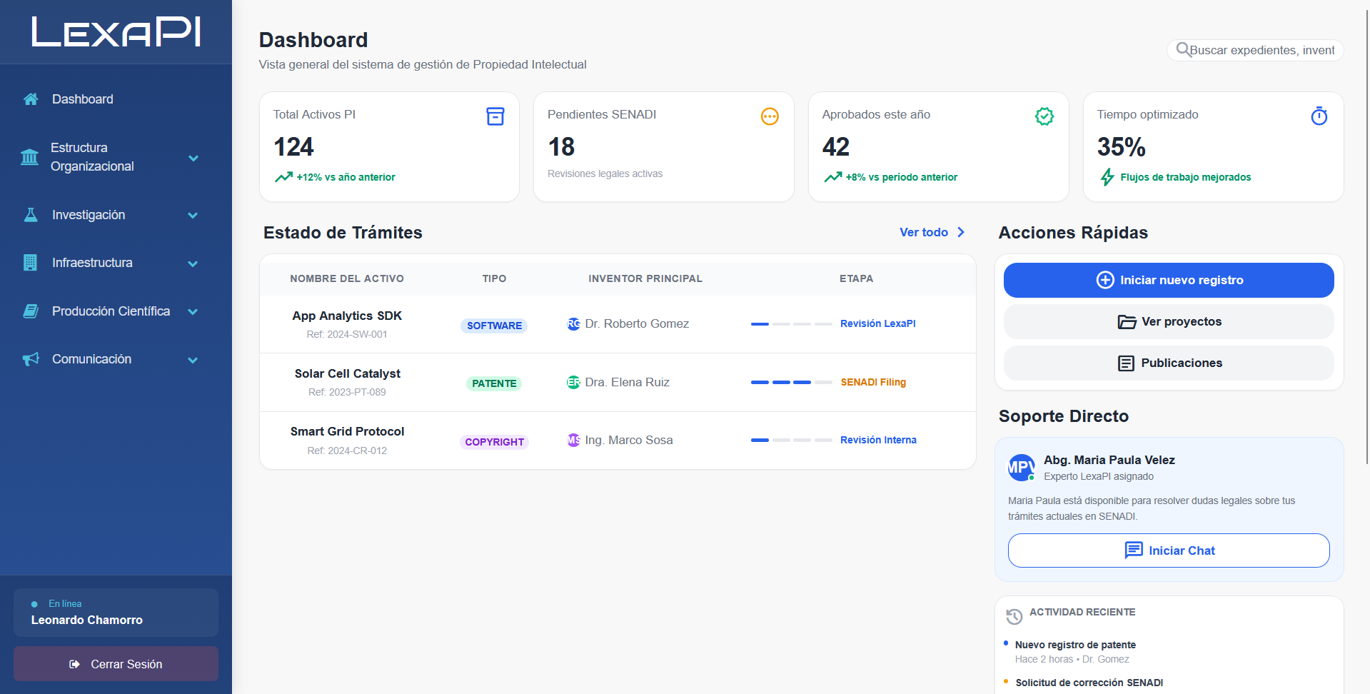Open the Dashboard sidebar menu item

pos(82,99)
